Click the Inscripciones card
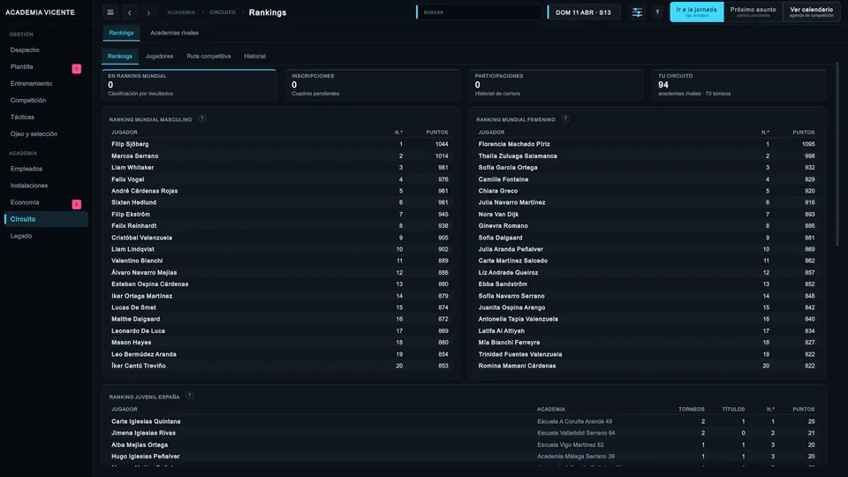848x477 pixels. pyautogui.click(x=373, y=85)
